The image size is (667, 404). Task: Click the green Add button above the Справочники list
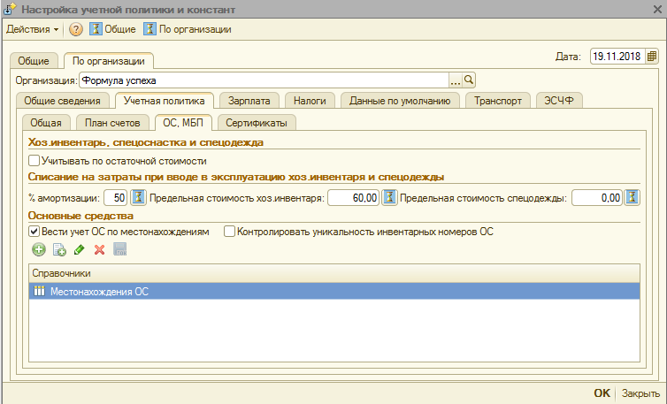tap(38, 251)
